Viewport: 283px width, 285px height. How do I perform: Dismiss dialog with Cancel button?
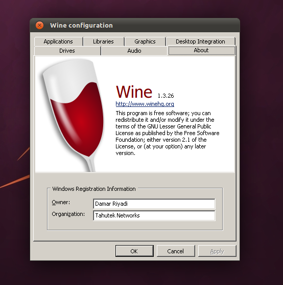coord(176,251)
